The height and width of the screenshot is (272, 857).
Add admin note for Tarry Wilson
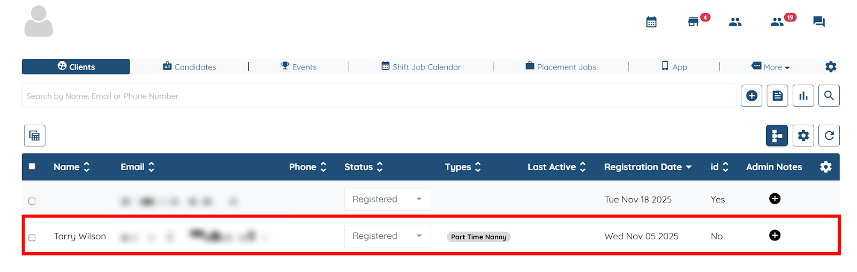click(x=775, y=236)
